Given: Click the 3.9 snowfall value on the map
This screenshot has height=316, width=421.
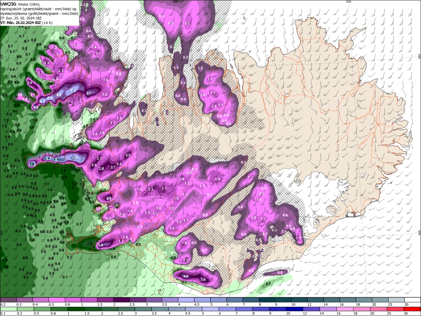Looking at the screenshot, I should click(x=109, y=198).
